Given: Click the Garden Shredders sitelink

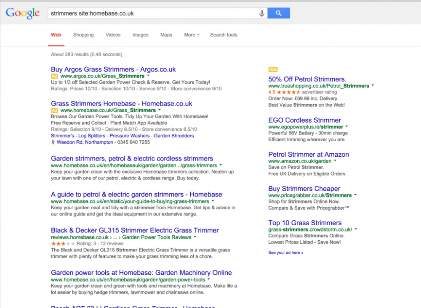Looking at the screenshot, I should [x=174, y=136].
